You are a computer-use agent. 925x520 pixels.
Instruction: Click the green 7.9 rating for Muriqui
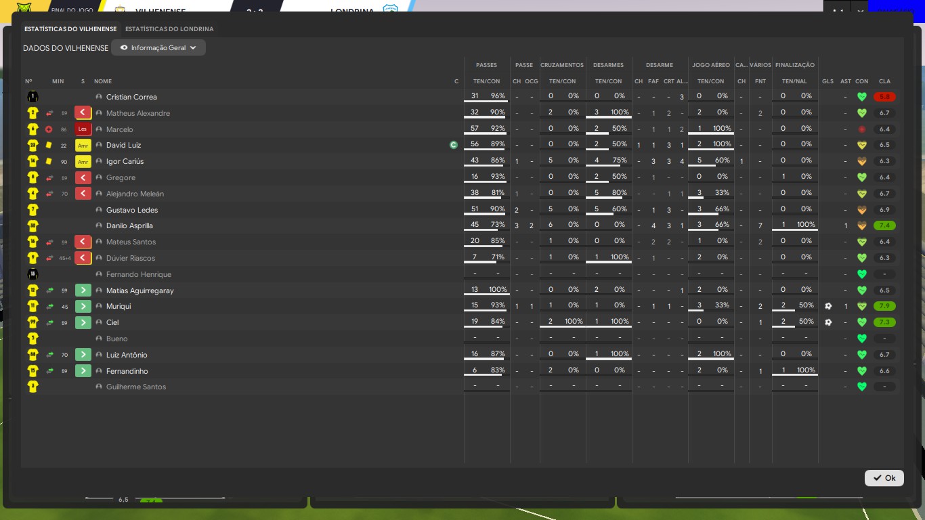[884, 306]
